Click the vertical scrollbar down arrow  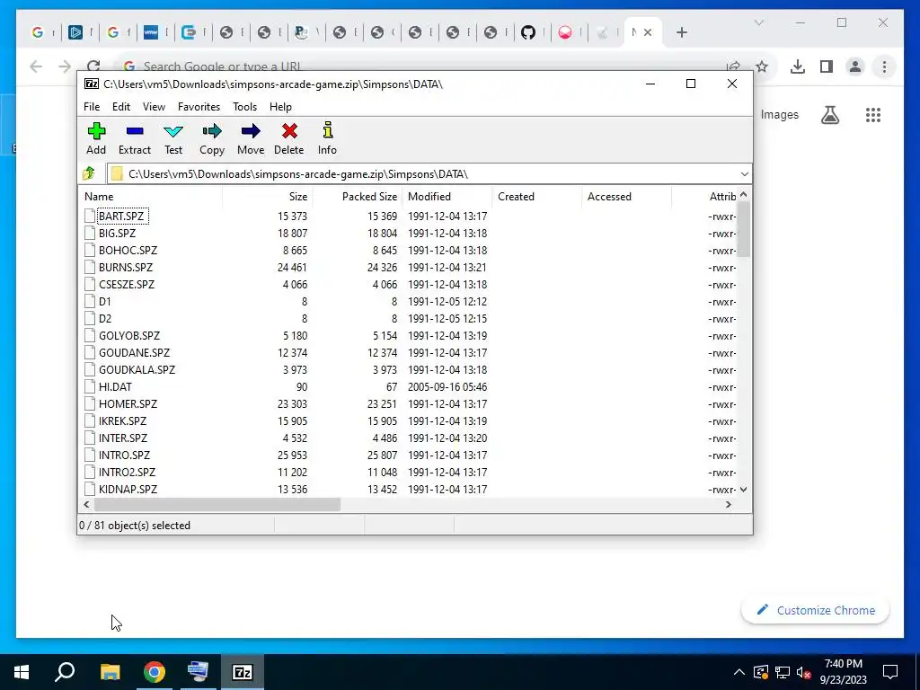point(743,490)
